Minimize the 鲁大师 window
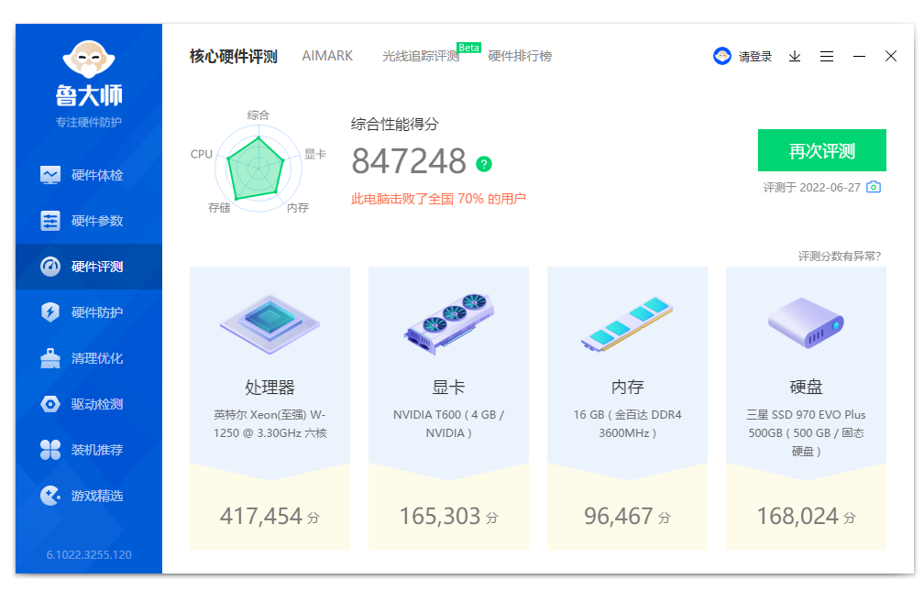The image size is (924, 590). 859,56
